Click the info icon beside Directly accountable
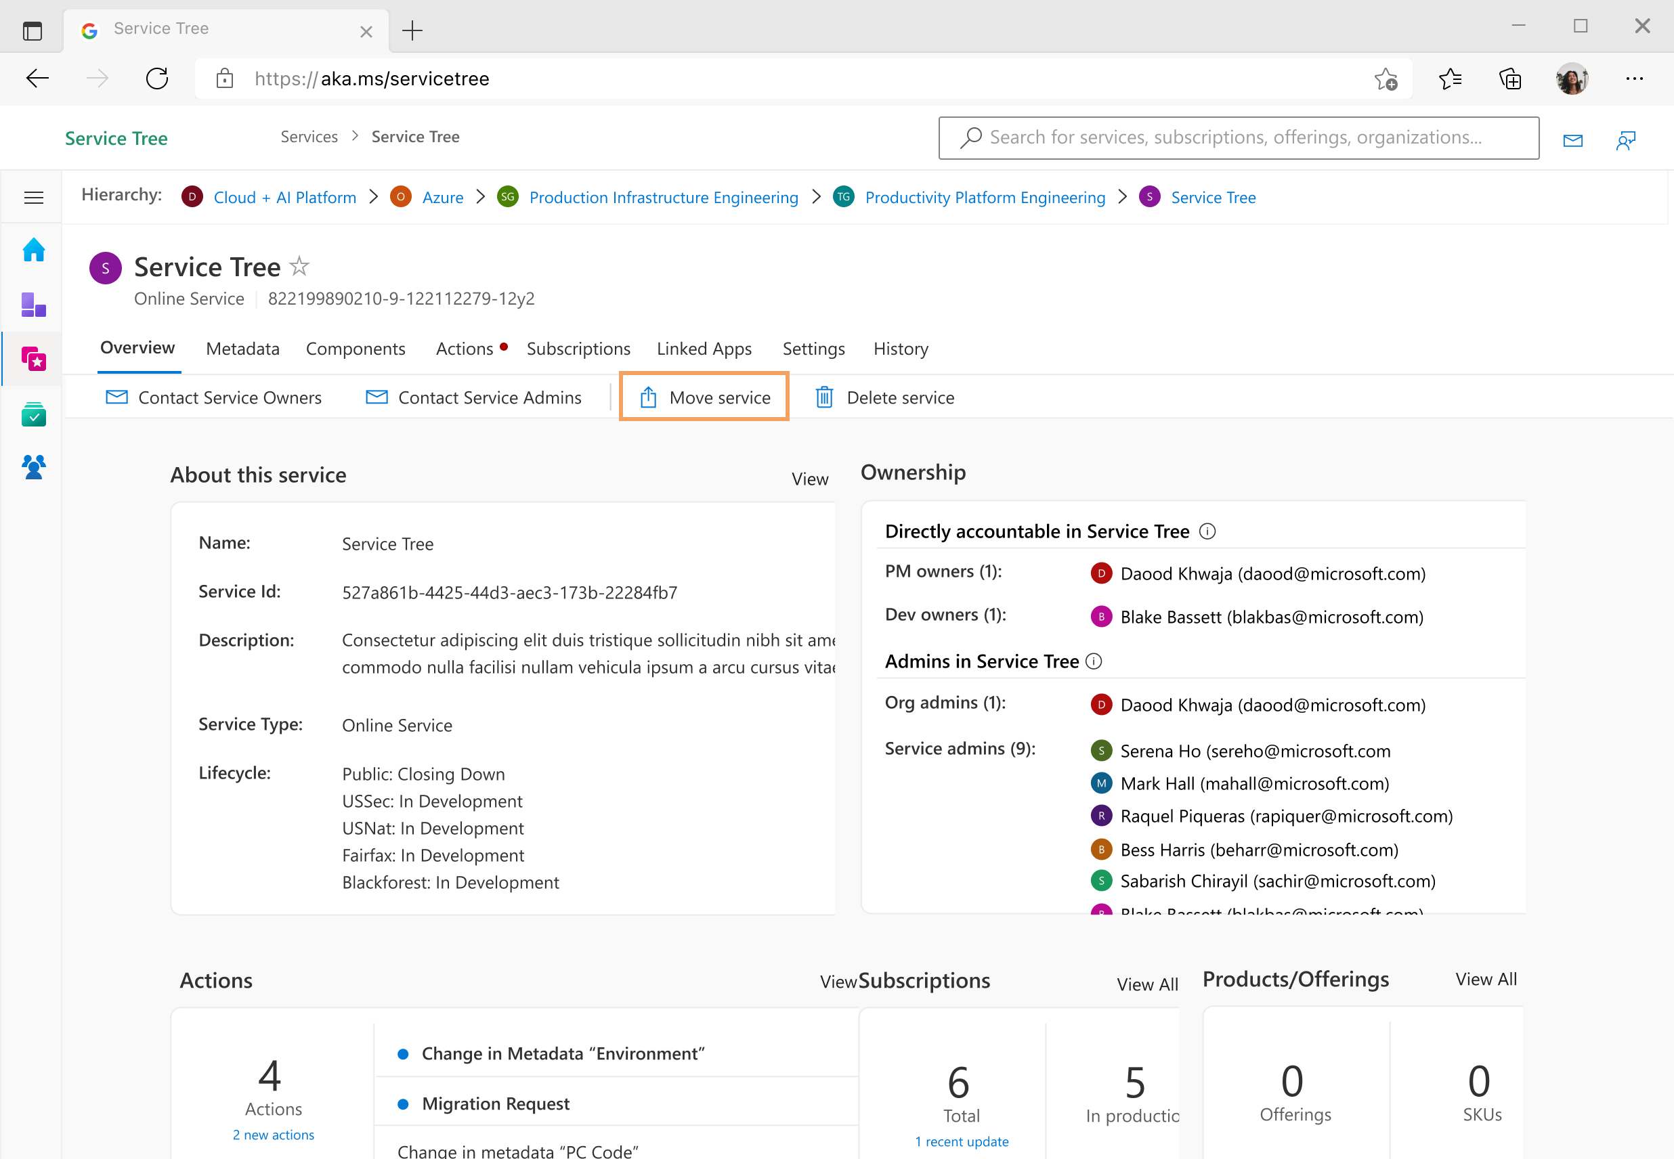The width and height of the screenshot is (1674, 1159). (1207, 531)
